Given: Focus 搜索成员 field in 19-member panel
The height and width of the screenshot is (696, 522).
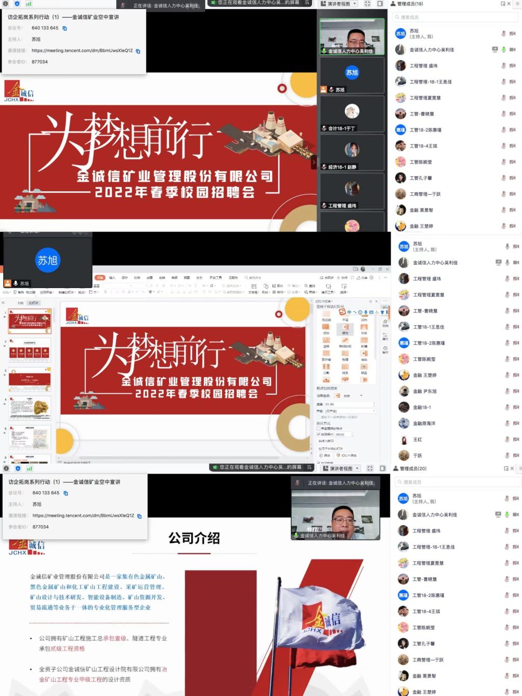Looking at the screenshot, I should [x=455, y=17].
